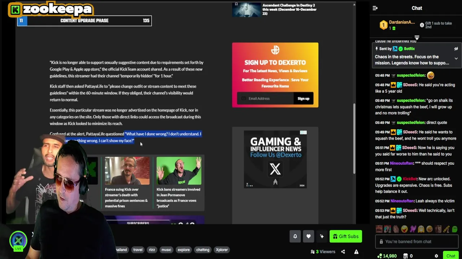Click the green Chat send button
Viewport: 462px width, 259px height.
coord(451,256)
